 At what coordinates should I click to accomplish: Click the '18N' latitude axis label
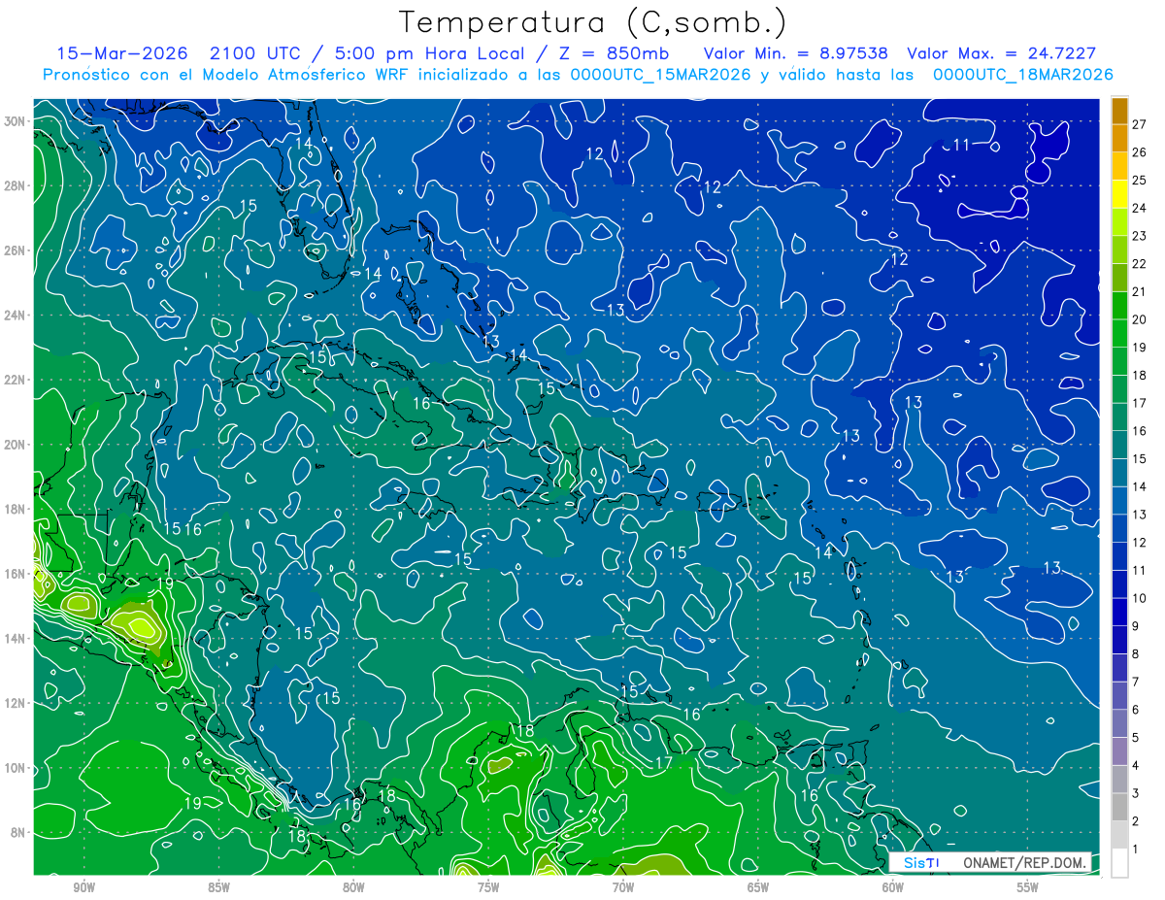tap(15, 509)
